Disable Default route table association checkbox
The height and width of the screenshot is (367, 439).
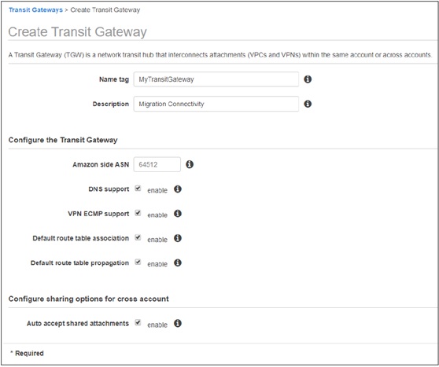(x=138, y=237)
